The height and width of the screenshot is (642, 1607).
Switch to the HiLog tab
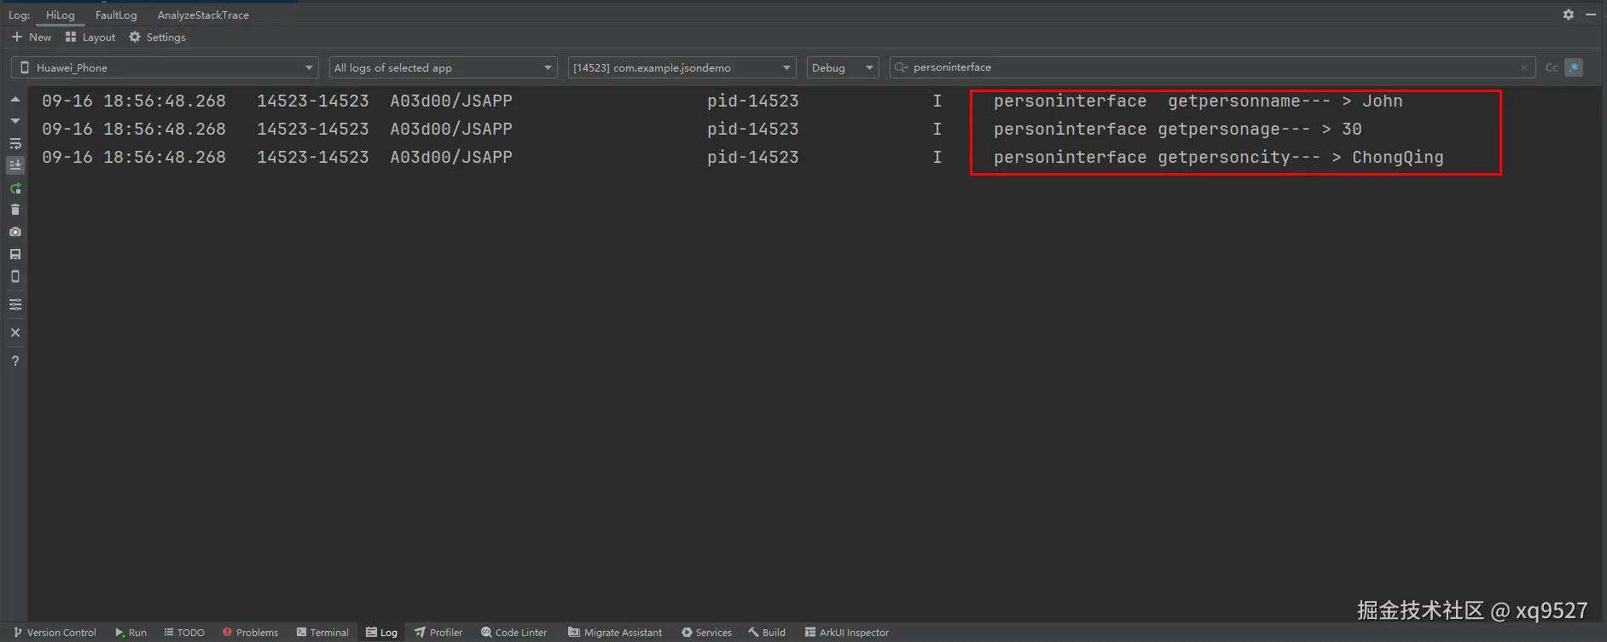pyautogui.click(x=60, y=15)
